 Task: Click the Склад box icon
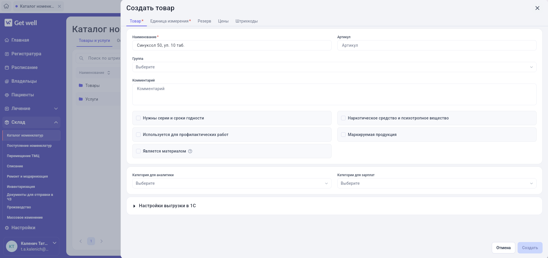point(7,122)
